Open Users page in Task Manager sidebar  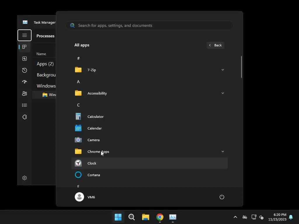coord(25,94)
